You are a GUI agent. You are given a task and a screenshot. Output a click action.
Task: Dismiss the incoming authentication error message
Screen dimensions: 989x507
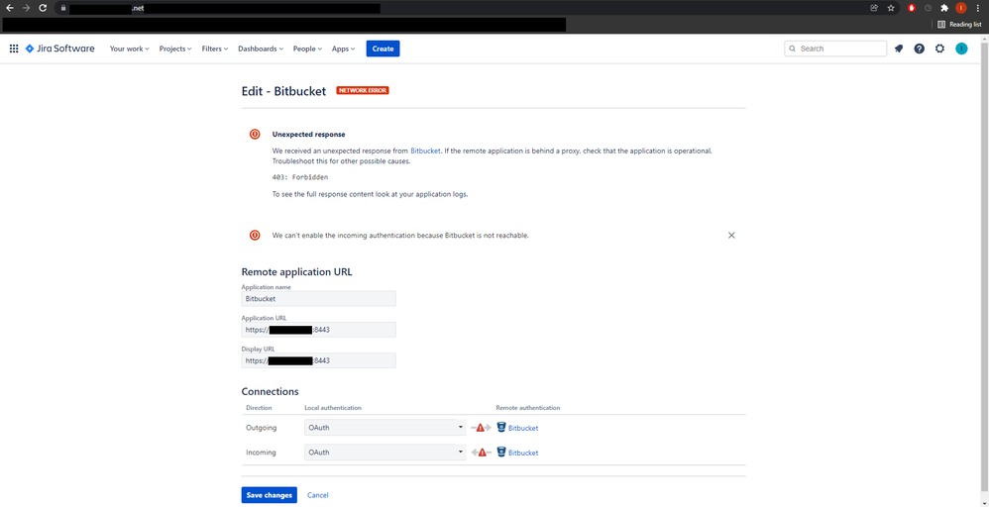pos(731,236)
